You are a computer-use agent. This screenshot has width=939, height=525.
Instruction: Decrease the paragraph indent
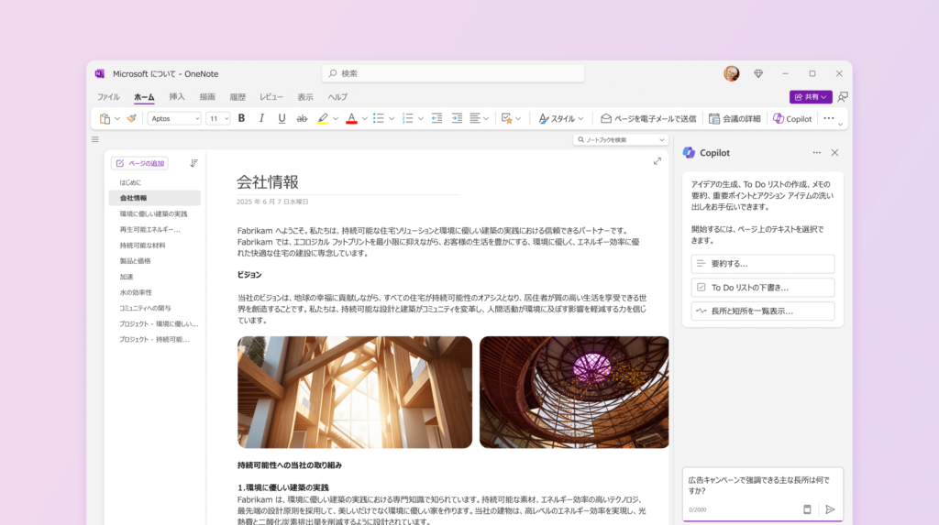pos(436,118)
